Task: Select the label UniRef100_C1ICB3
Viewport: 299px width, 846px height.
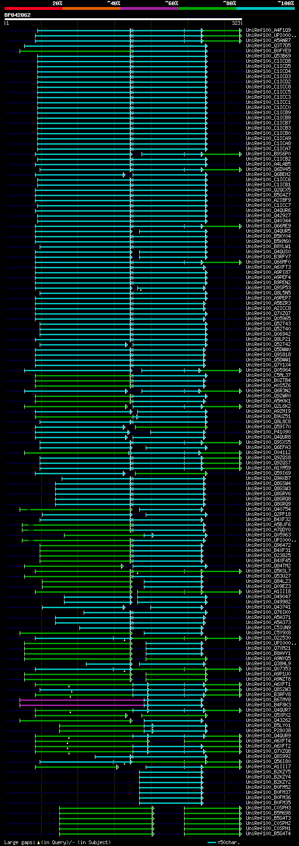Action: [x=268, y=128]
